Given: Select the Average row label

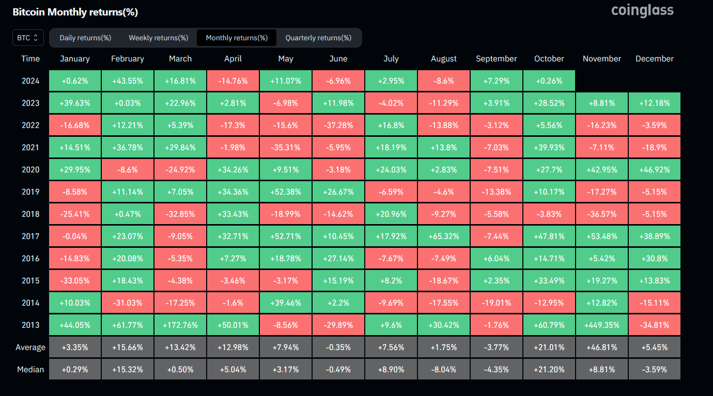Looking at the screenshot, I should 30,347.
